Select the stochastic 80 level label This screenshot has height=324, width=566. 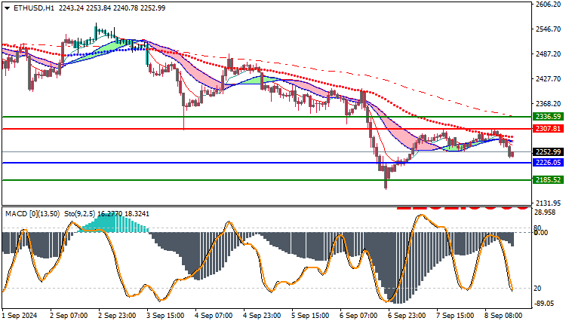pyautogui.click(x=537, y=228)
